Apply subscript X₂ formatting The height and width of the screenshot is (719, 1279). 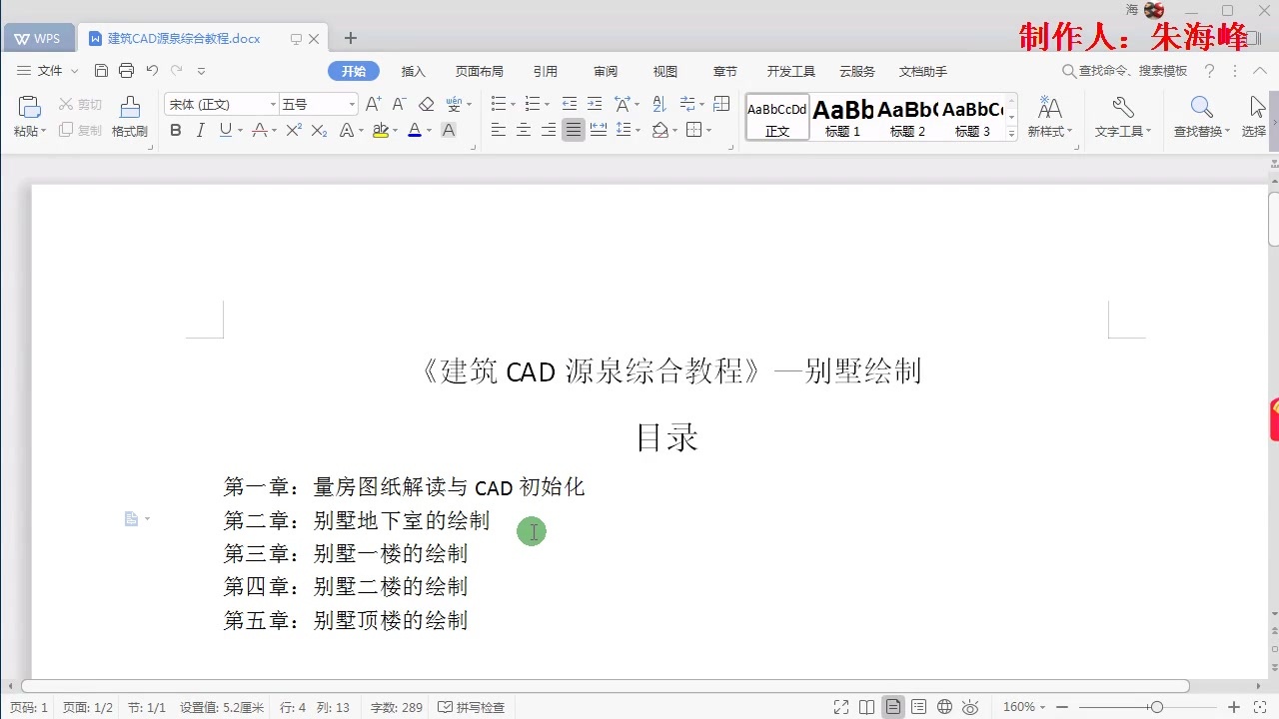319,130
